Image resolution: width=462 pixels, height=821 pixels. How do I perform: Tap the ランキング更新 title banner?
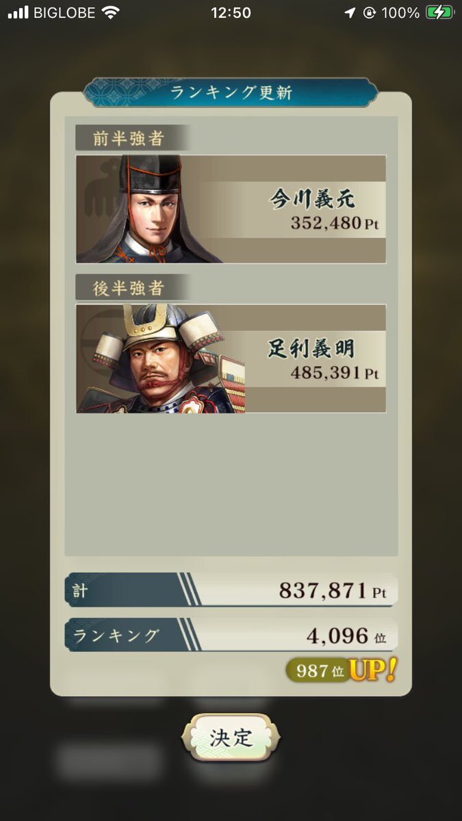click(x=231, y=92)
